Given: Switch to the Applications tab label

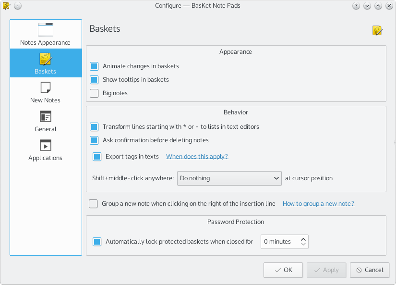Looking at the screenshot, I should pos(45,158).
